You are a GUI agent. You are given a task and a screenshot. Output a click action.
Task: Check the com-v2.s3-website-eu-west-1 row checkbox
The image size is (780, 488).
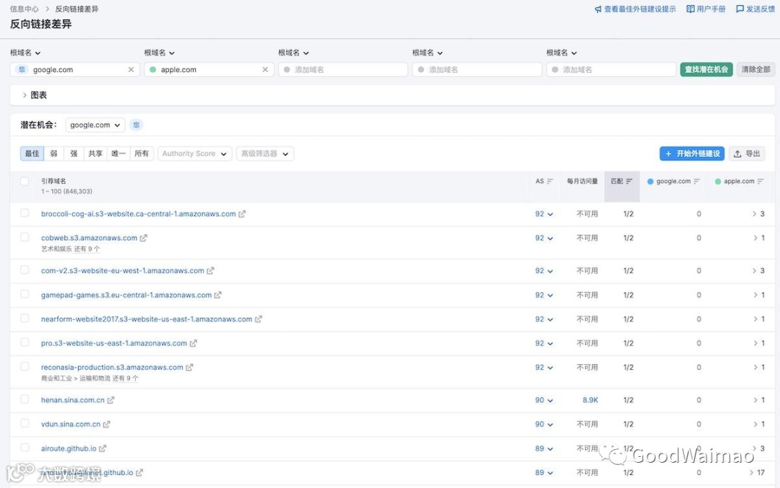point(25,270)
